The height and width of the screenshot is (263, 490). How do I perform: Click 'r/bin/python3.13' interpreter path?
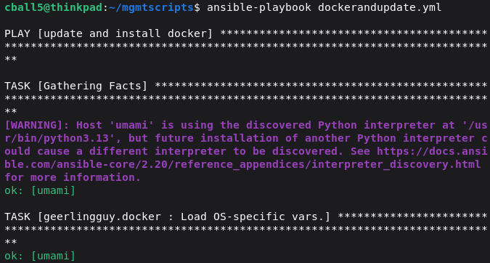[57, 138]
